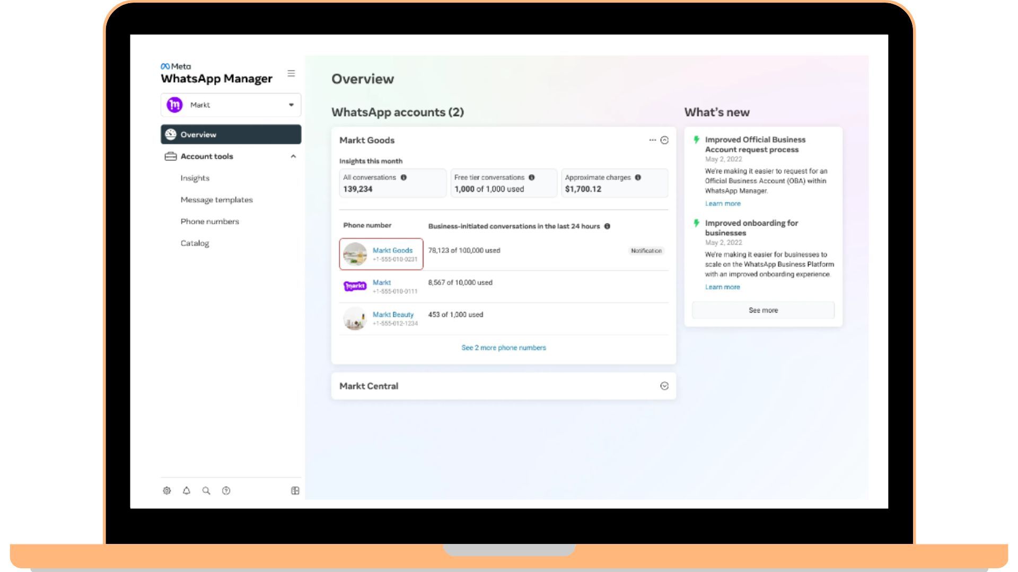Open the help question mark icon
The height and width of the screenshot is (572, 1018).
pyautogui.click(x=226, y=490)
